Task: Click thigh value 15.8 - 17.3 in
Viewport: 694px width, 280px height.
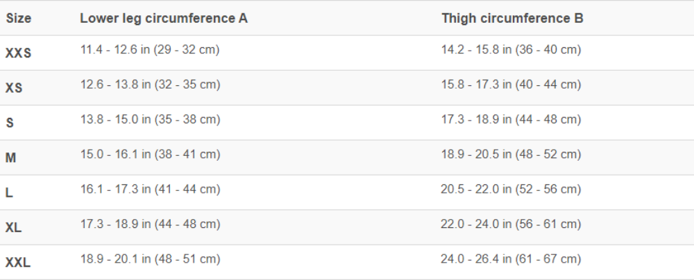Action: [x=511, y=85]
